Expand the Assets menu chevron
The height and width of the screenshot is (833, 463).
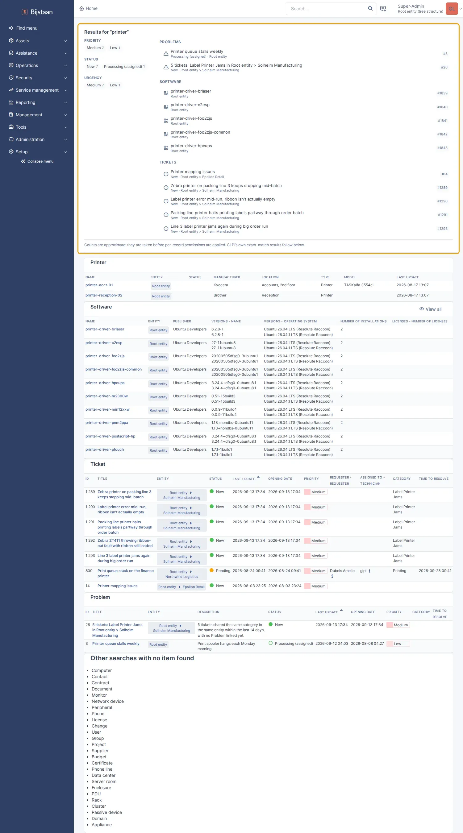coord(65,41)
